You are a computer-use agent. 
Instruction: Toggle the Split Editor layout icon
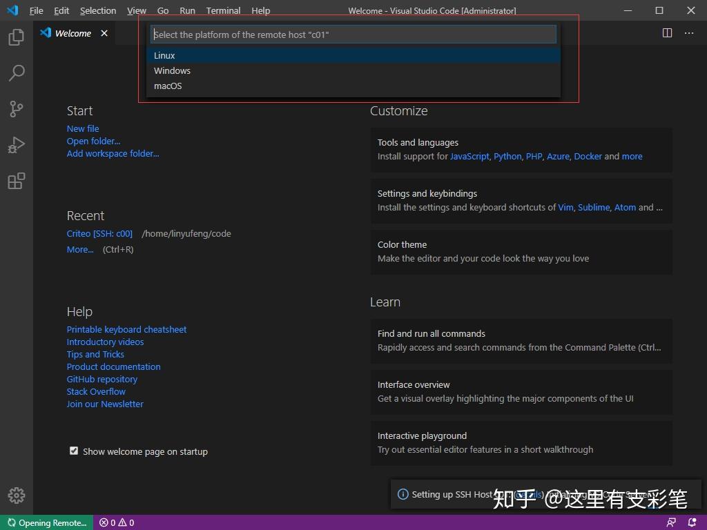click(x=666, y=32)
